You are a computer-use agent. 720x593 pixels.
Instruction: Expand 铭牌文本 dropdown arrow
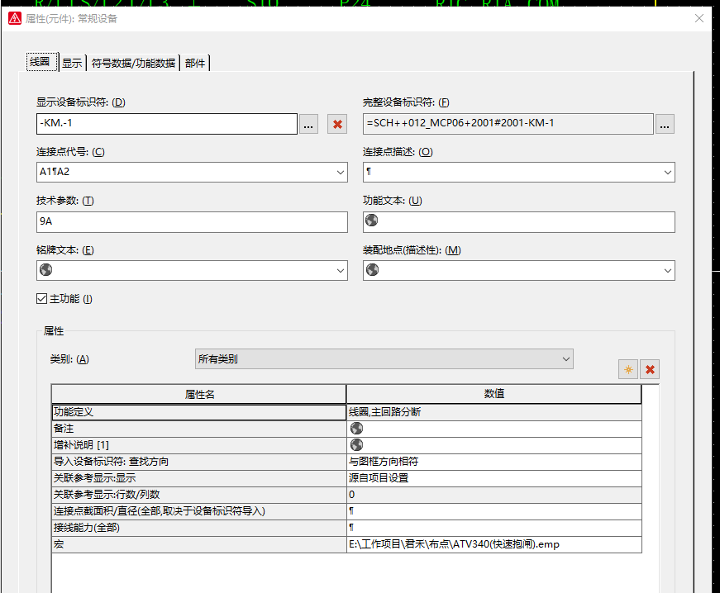(341, 271)
